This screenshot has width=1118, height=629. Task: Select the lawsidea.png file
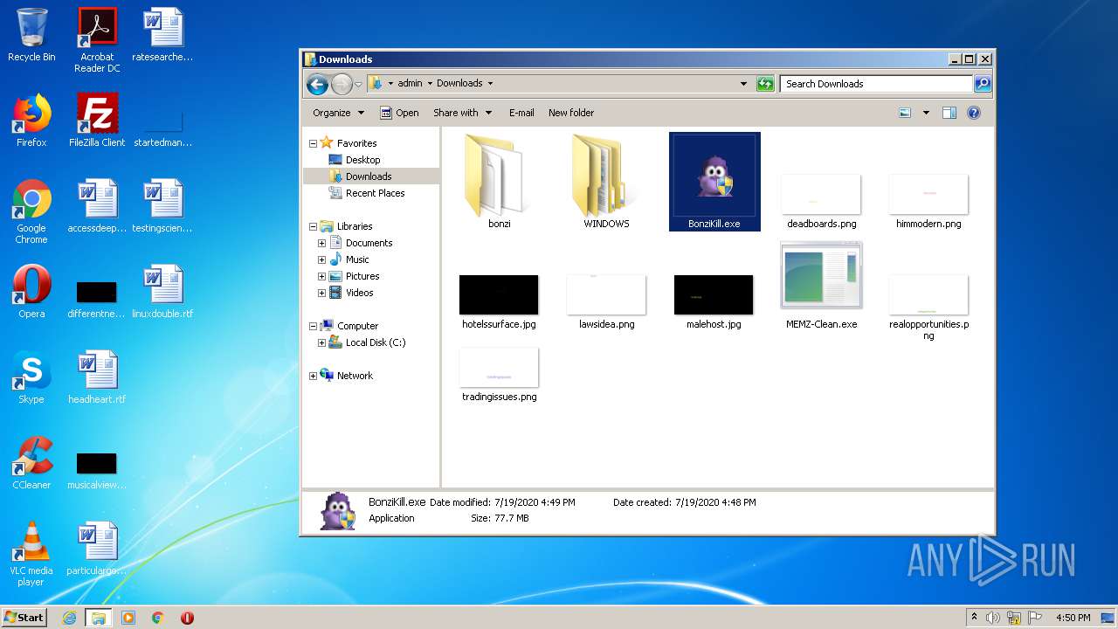click(x=606, y=302)
